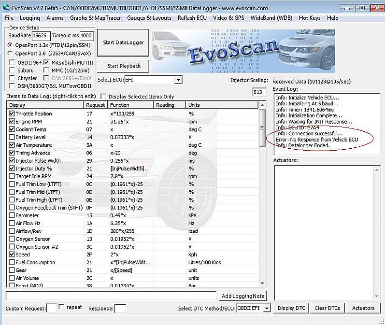The width and height of the screenshot is (385, 325).
Task: Expand the Select ECU dropdown
Action: point(179,80)
